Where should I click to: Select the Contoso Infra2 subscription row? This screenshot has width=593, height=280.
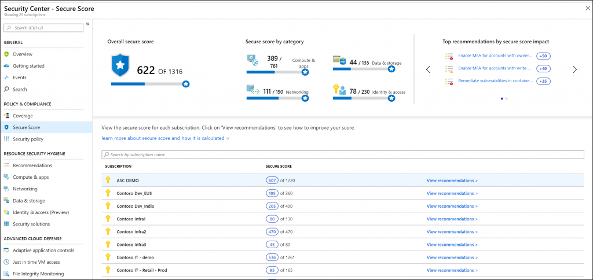pos(343,231)
